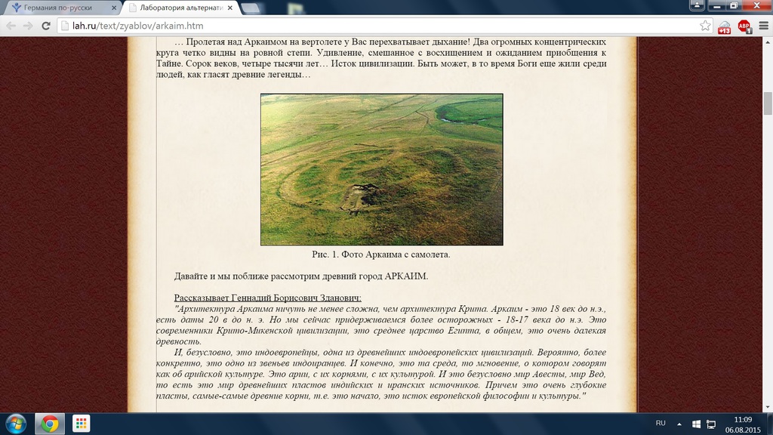Reload the current page
This screenshot has height=435, width=773.
pyautogui.click(x=45, y=26)
